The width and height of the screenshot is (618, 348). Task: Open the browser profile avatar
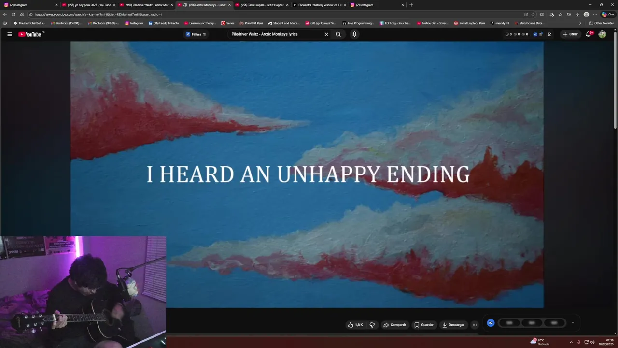586,14
